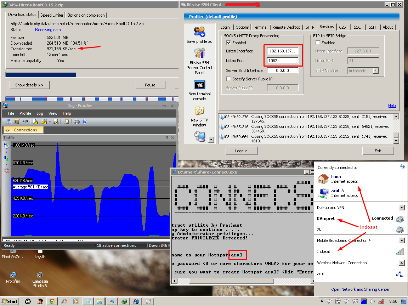This screenshot has height=306, width=408.
Task: Toggle SOCKS/HTTP Proxy Forwarding Enabled checkbox
Action: click(228, 42)
